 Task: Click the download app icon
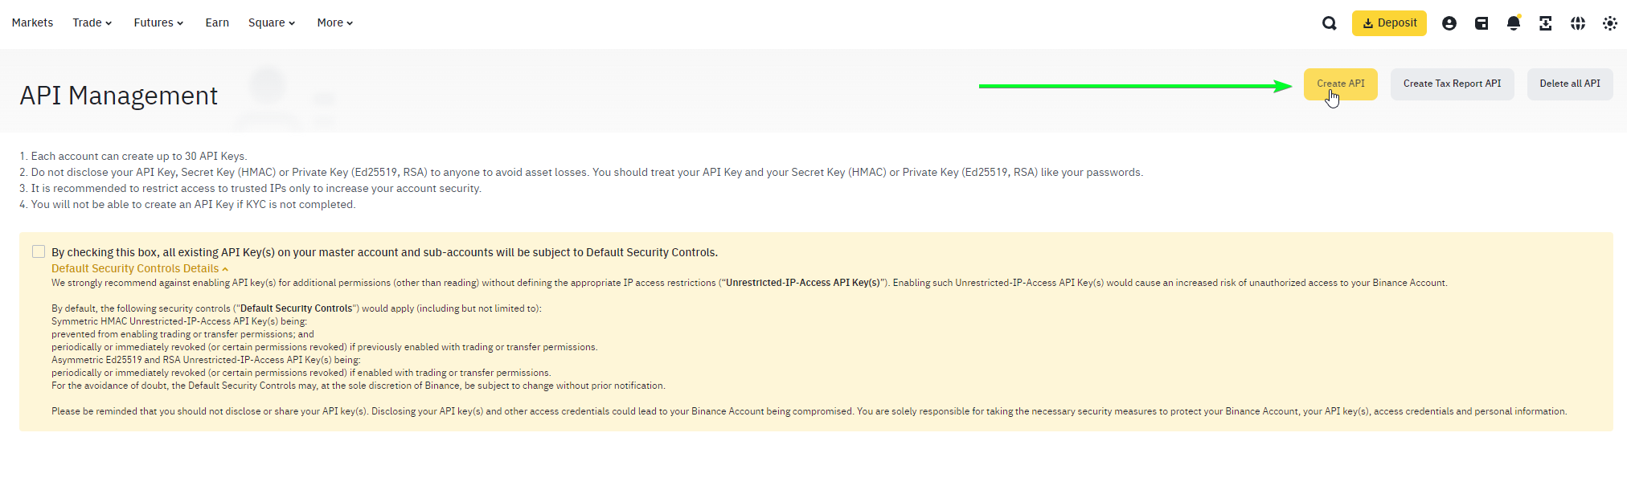pos(1546,23)
